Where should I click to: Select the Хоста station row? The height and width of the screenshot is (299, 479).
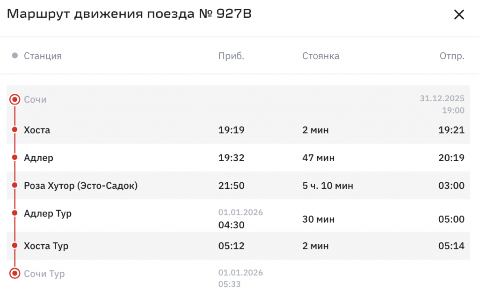point(238,130)
